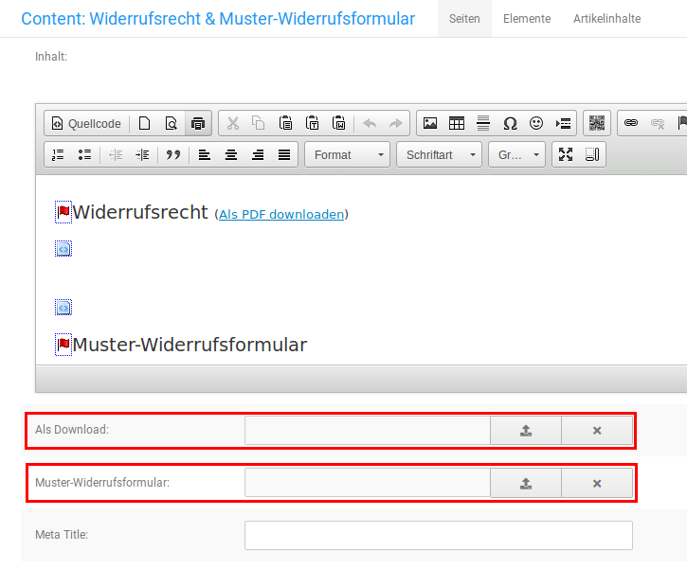Click the paste icon
Image resolution: width=687 pixels, height=569 pixels.
pos(285,123)
